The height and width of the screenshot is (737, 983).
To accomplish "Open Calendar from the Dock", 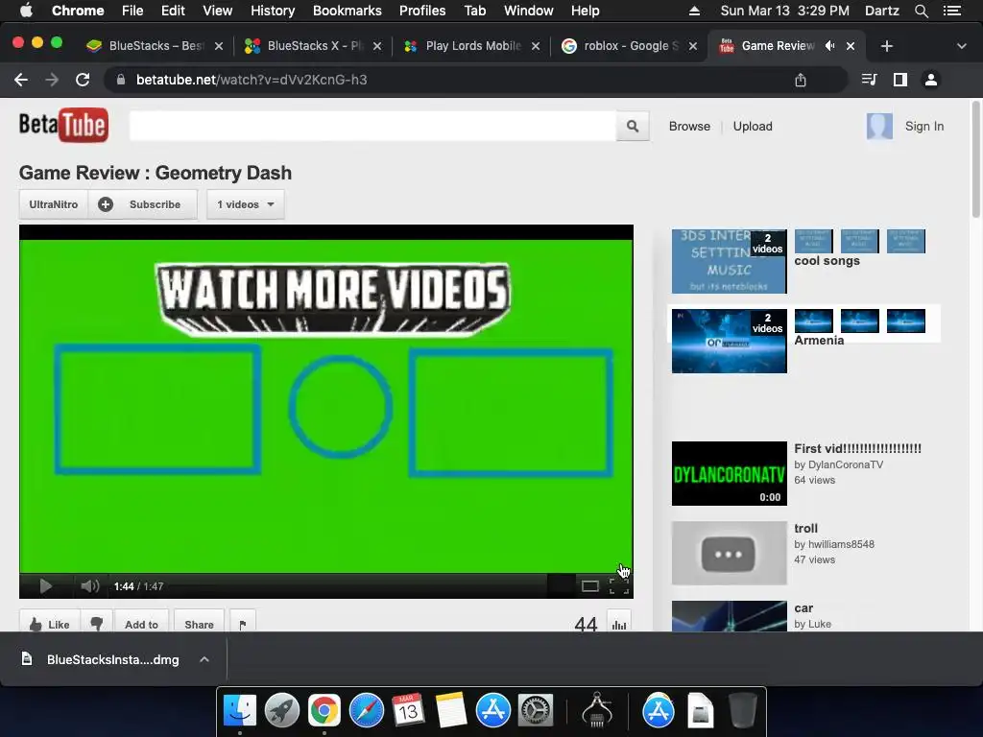I will (x=408, y=710).
